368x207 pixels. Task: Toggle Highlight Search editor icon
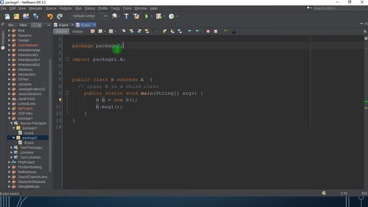[x=147, y=31]
